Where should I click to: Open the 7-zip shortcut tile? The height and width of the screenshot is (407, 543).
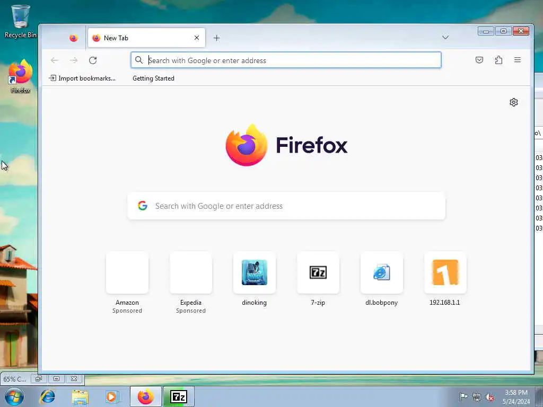pyautogui.click(x=318, y=273)
